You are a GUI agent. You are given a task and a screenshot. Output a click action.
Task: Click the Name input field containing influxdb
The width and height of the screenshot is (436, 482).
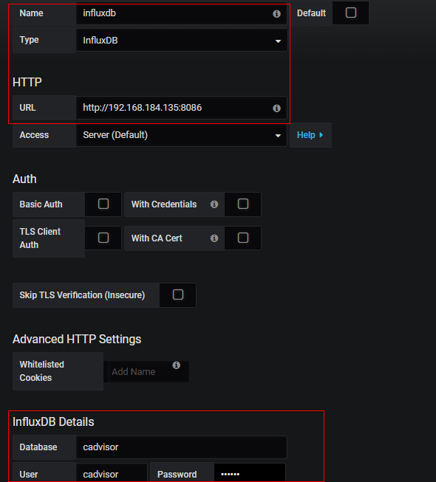[x=182, y=13]
